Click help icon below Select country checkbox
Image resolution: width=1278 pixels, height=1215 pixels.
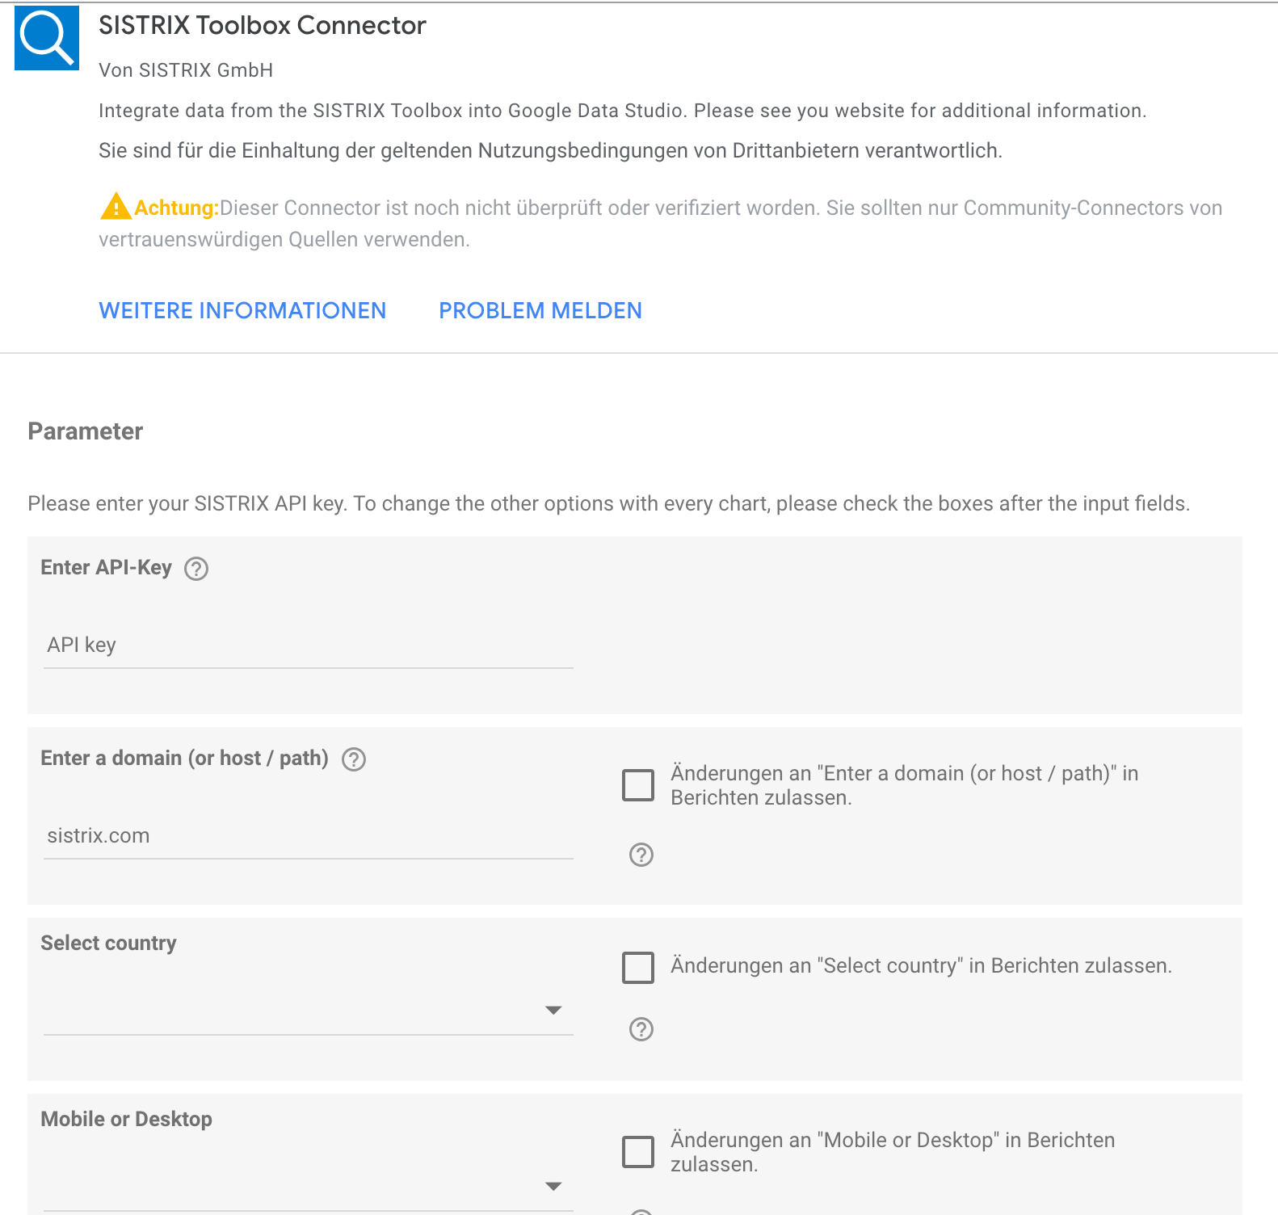point(641,1029)
